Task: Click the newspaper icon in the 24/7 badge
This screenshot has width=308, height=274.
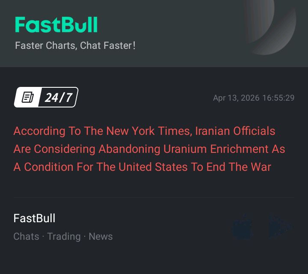Action: [28, 97]
